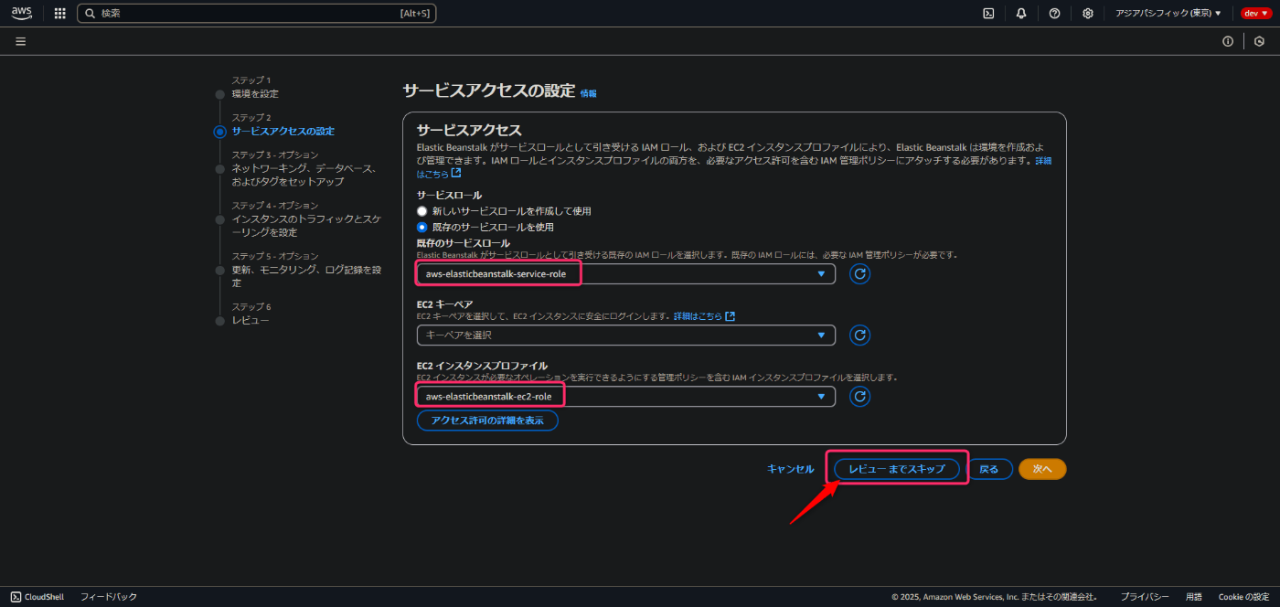1280x607 pixels.
Task: Open the キーペアを選択 dropdown
Action: (x=626, y=335)
